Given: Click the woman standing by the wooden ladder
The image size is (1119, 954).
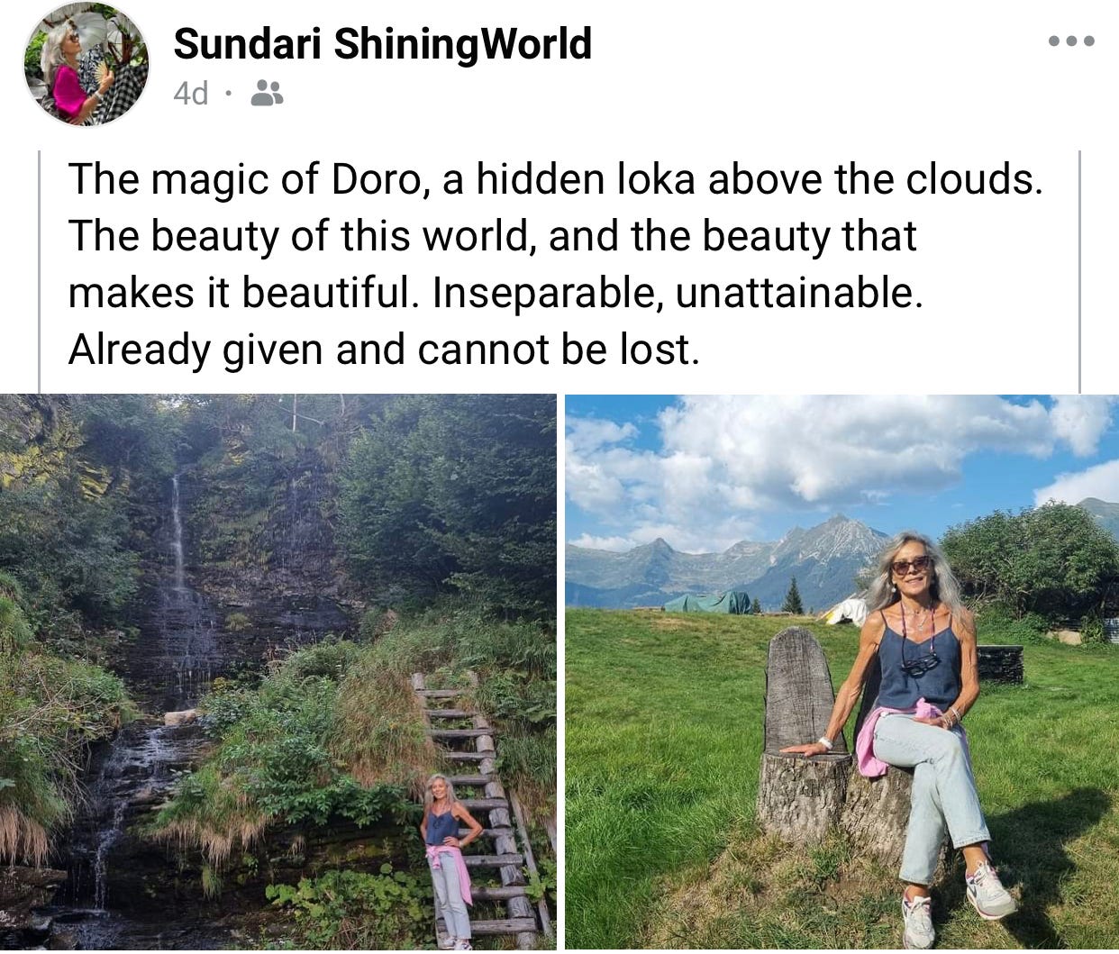Looking at the screenshot, I should (447, 860).
